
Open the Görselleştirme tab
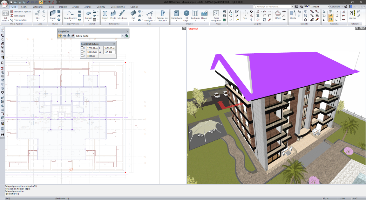[118, 6]
